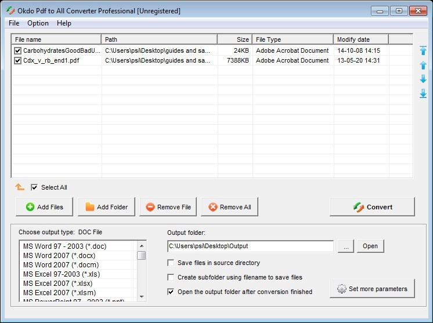Sort by Path column header
This screenshot has height=323, width=433.
click(x=160, y=39)
